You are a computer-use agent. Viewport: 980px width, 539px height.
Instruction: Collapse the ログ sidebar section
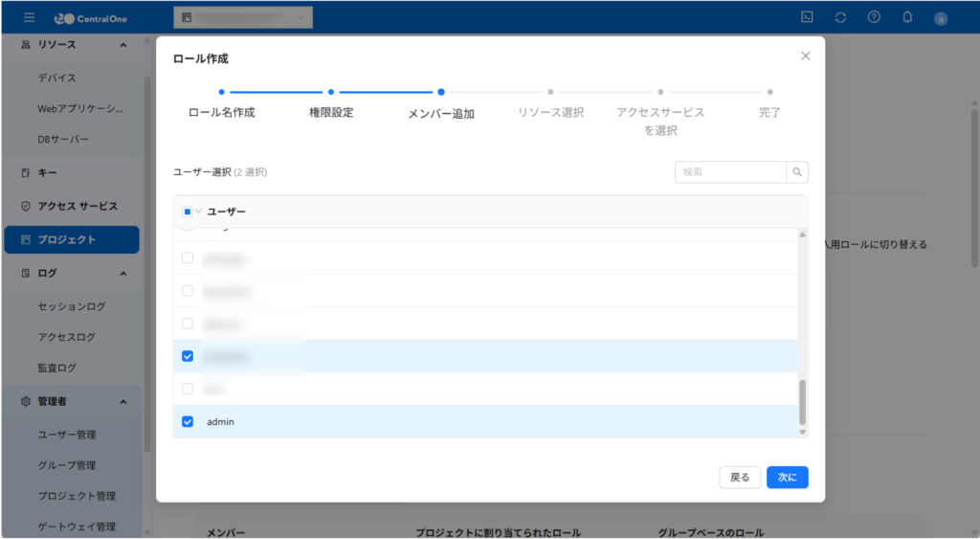click(x=122, y=274)
